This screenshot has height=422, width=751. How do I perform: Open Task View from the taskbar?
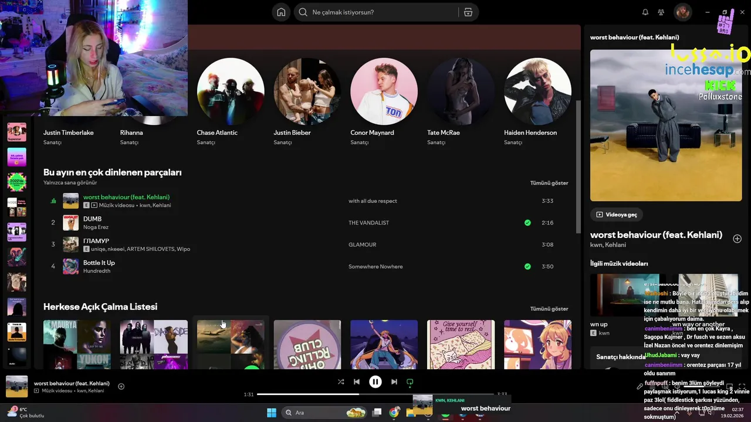(x=377, y=413)
